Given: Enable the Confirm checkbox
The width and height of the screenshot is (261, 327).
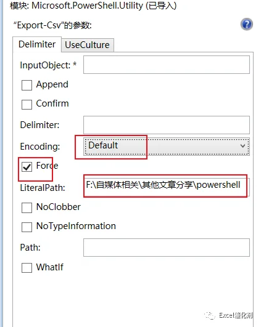Looking at the screenshot, I should (x=27, y=104).
